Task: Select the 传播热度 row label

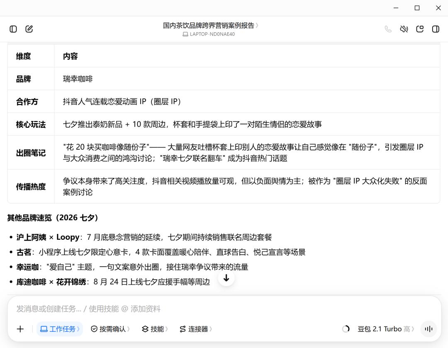Action: (31, 187)
